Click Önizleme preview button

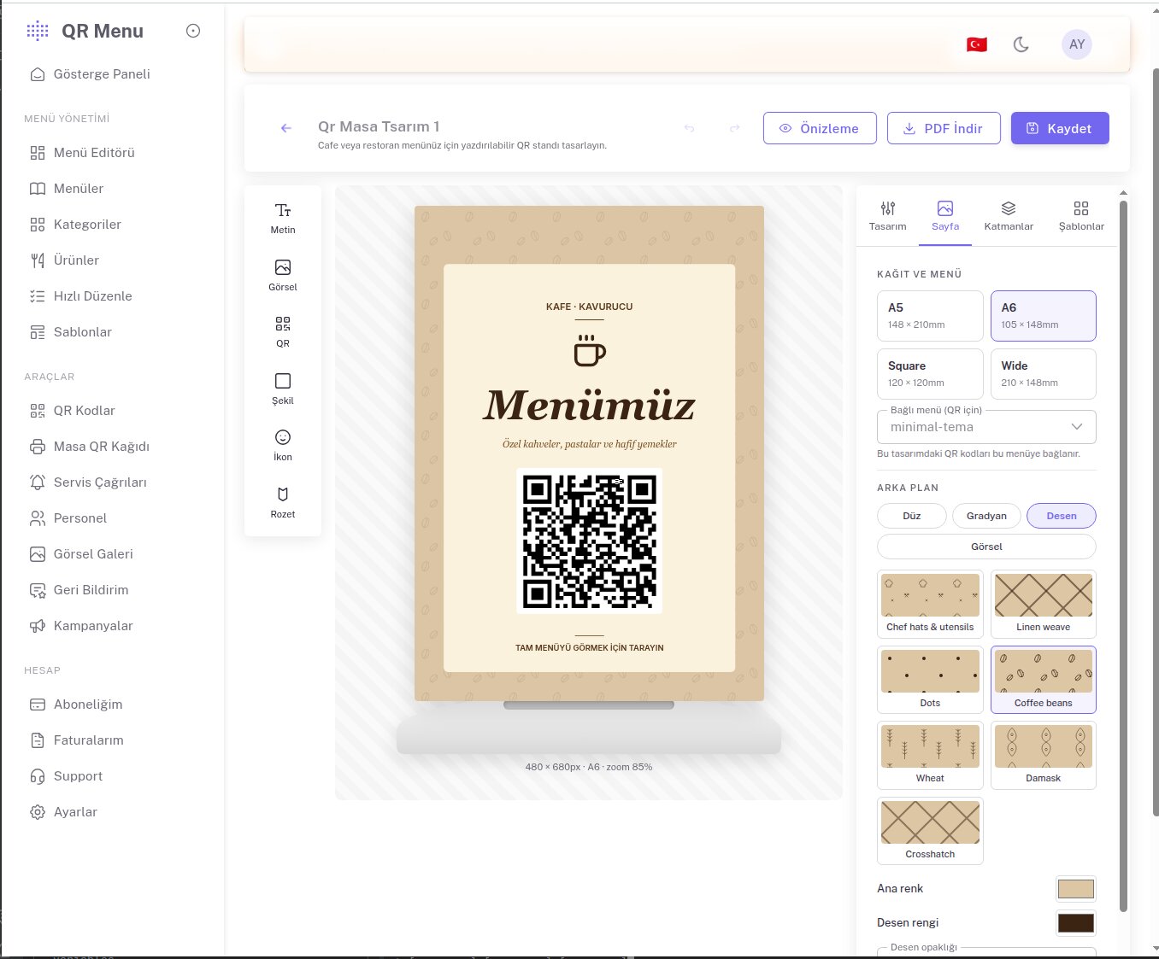[820, 128]
